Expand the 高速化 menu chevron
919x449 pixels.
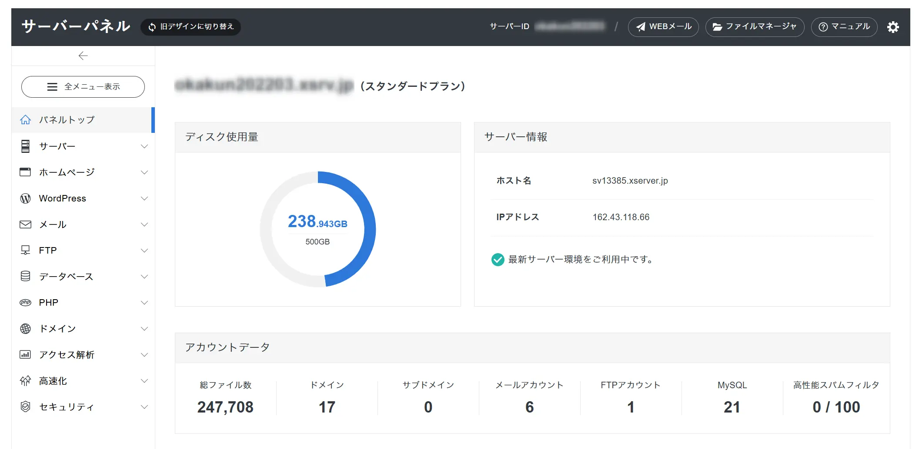(x=144, y=381)
